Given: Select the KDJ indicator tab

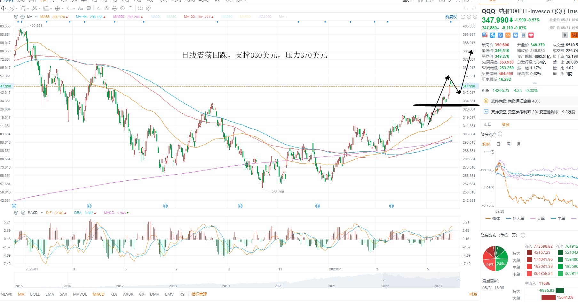Looking at the screenshot, I should pos(114,294).
